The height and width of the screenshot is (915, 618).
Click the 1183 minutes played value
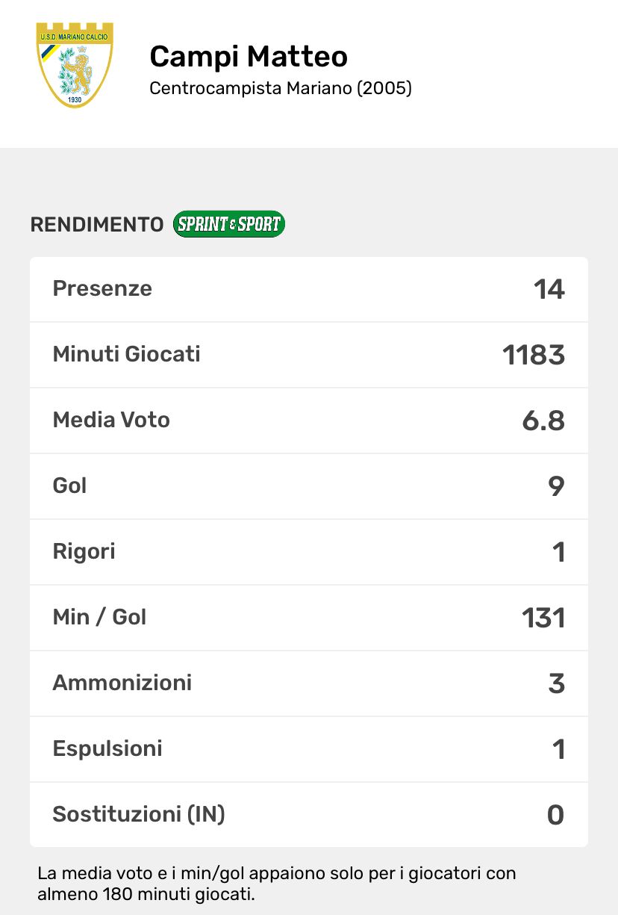click(534, 356)
